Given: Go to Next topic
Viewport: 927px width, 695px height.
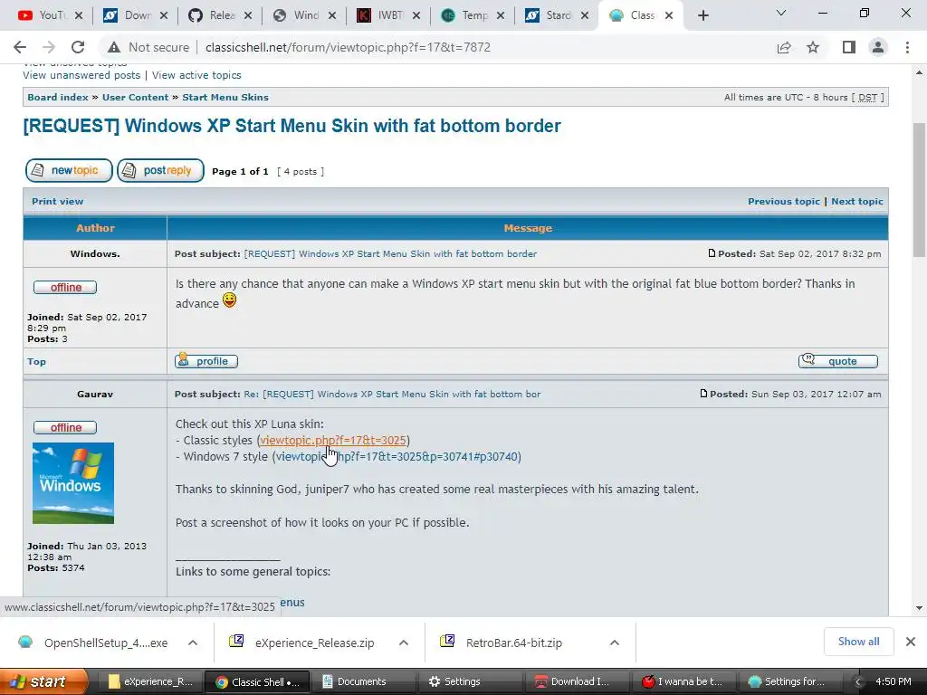Looking at the screenshot, I should click(857, 201).
